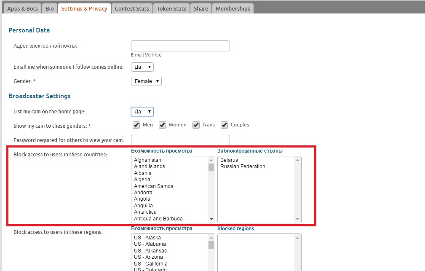Click scroll up arrow of regions list
425x271 pixels.
click(x=211, y=237)
